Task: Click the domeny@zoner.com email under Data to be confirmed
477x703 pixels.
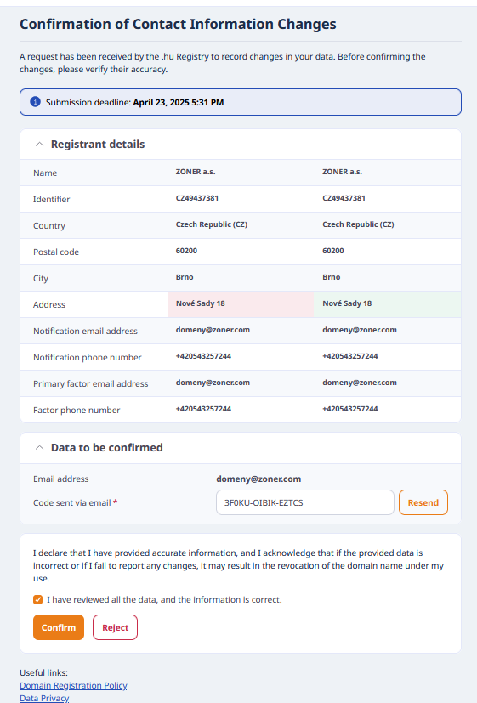Action: (258, 479)
